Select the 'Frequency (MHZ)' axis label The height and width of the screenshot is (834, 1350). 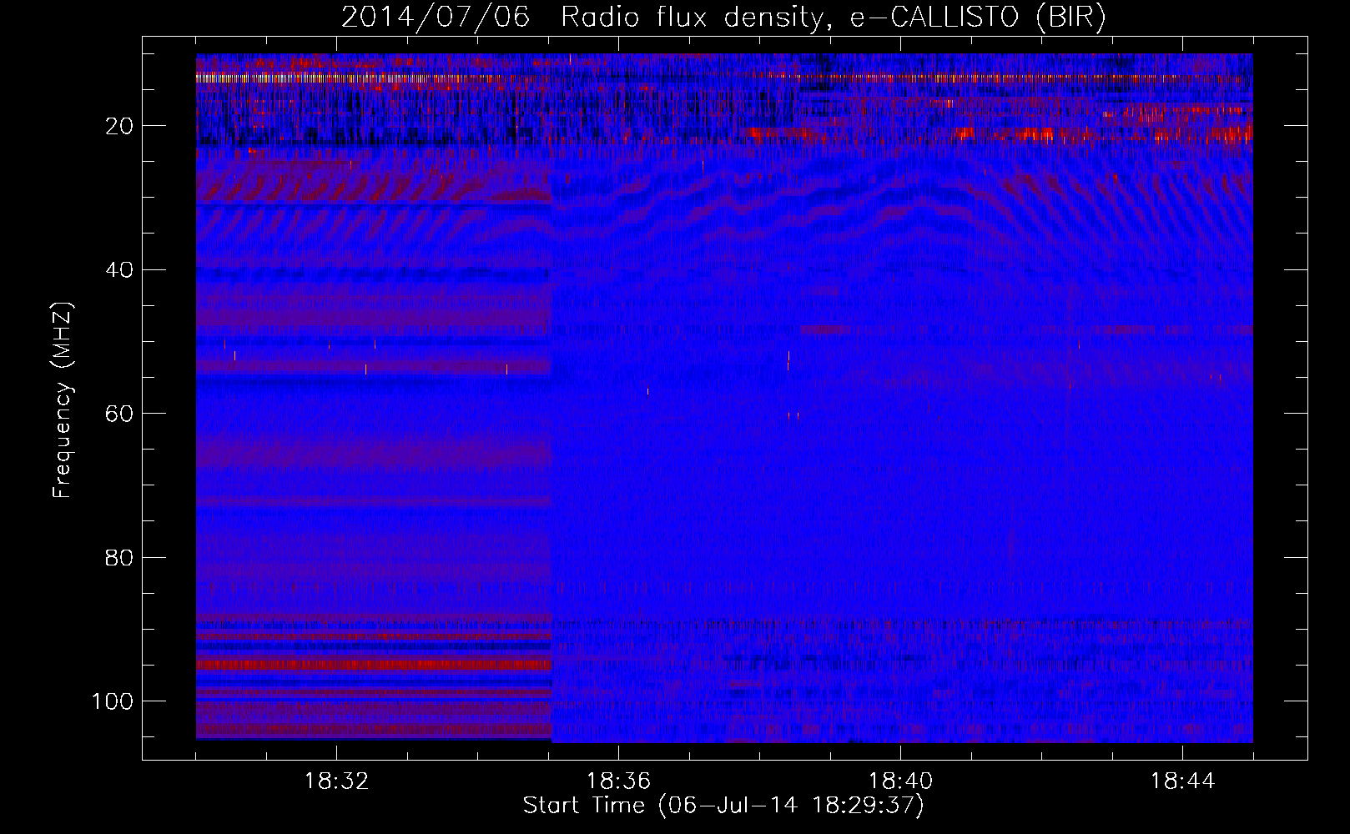tap(63, 400)
